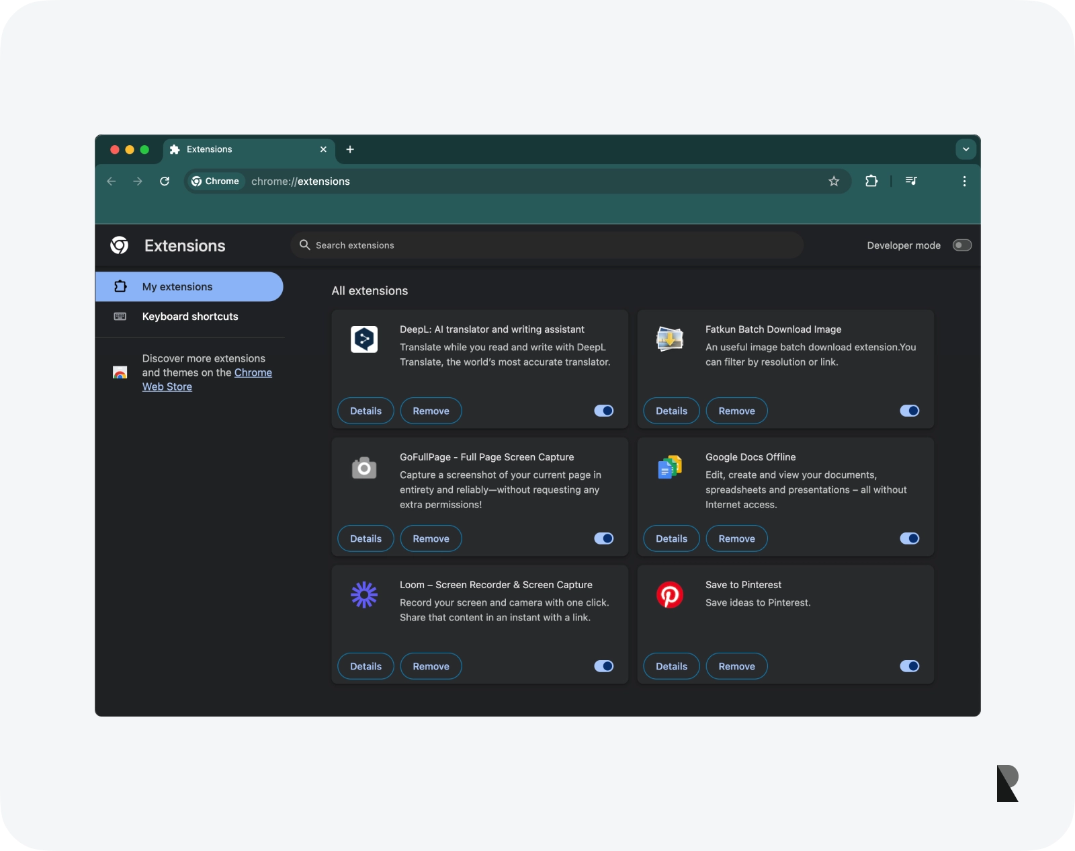Open Details for Loom extension

tap(365, 666)
